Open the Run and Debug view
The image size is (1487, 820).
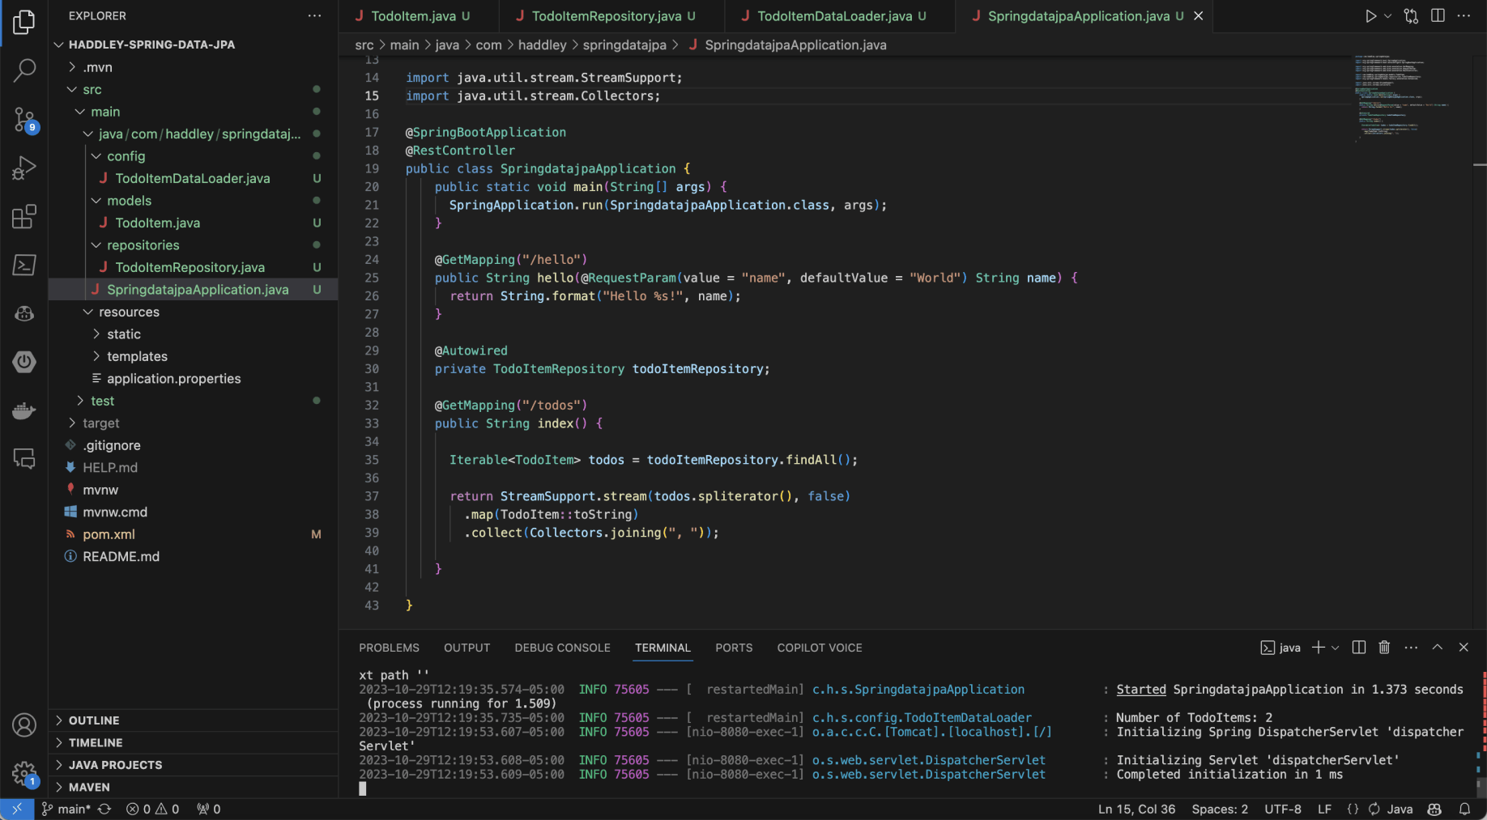(24, 168)
